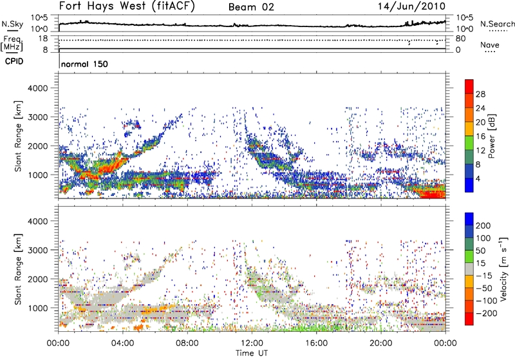Click the "18" frequency tick label
Image resolution: width=515 pixels, height=357 pixels.
point(42,39)
